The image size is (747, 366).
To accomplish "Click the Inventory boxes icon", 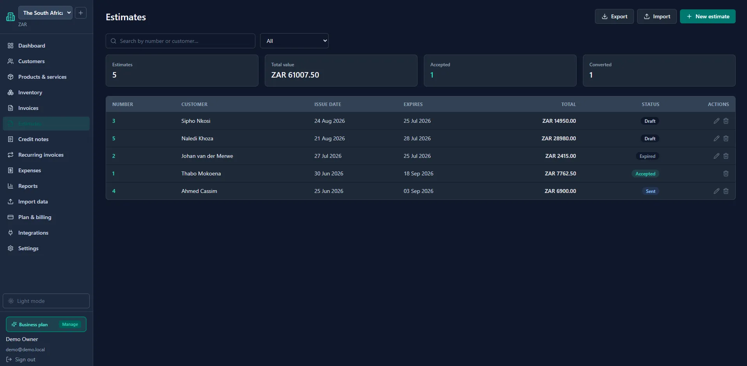I will coord(11,92).
